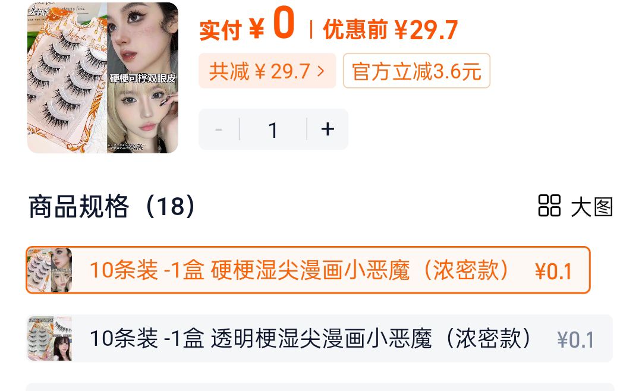This screenshot has height=391, width=642.
Task: Tap the 官方立减3.6元 coupon tag
Action: pyautogui.click(x=416, y=71)
